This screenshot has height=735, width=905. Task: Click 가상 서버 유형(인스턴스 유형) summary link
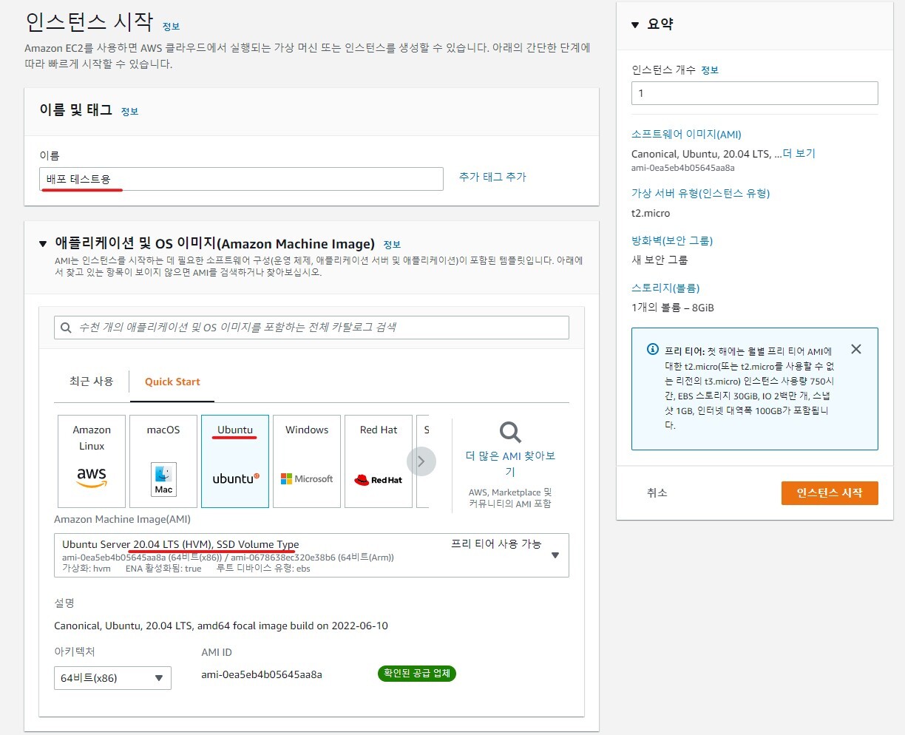point(701,194)
